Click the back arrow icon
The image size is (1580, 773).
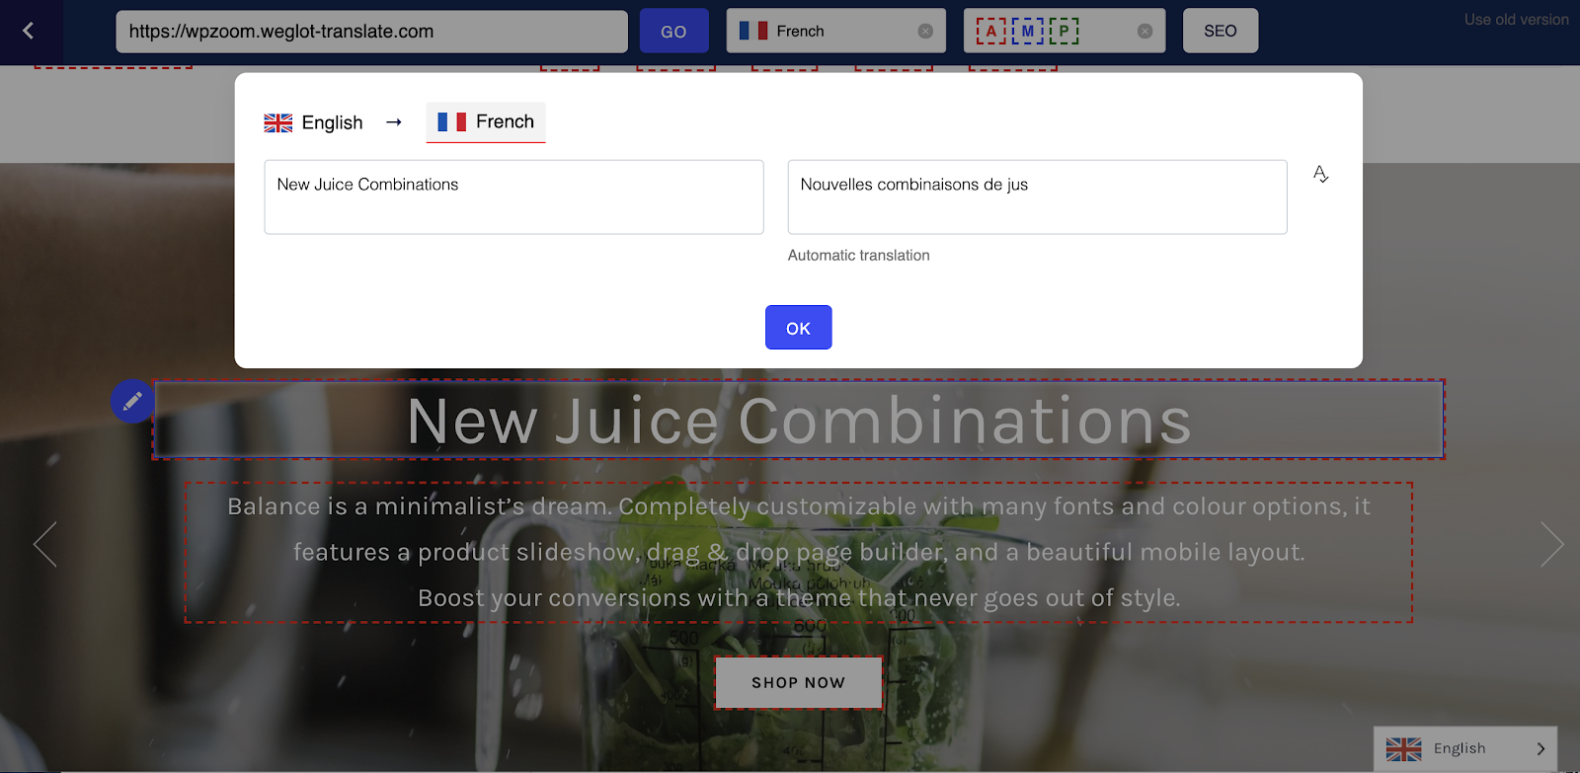coord(28,31)
